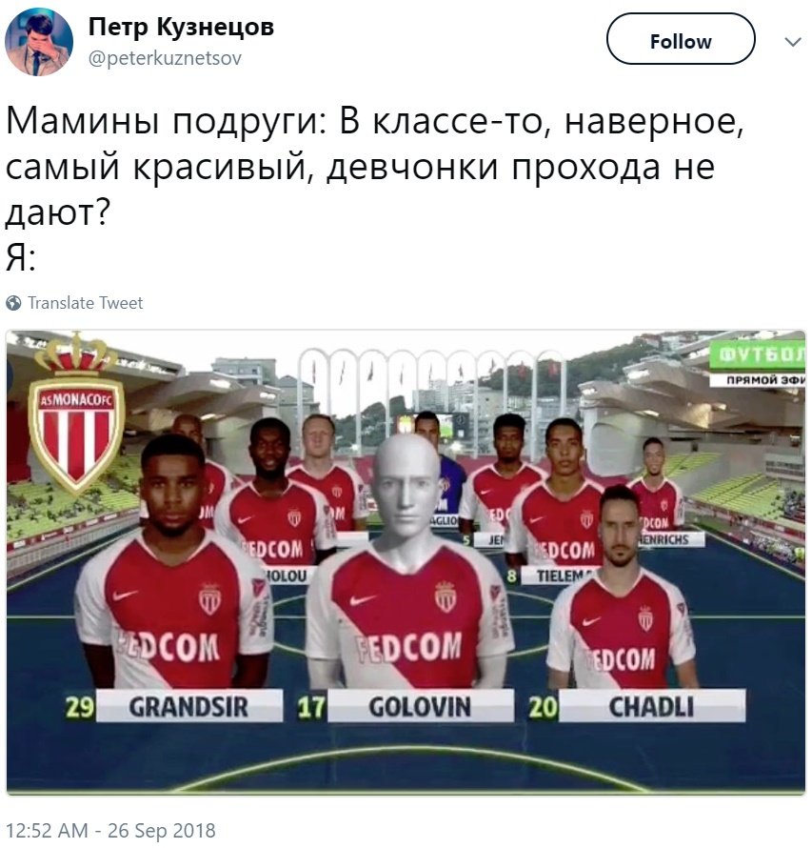
Task: Click Translate Tweet link
Action: (x=86, y=303)
